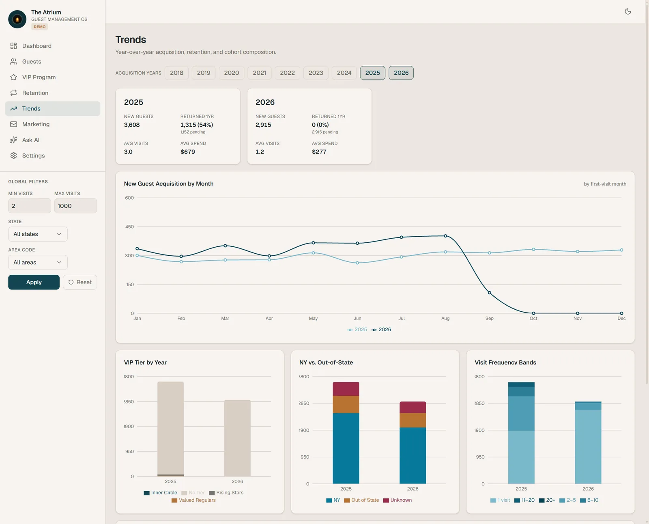The width and height of the screenshot is (649, 524).
Task: Go to the Guests section
Action: (52, 62)
